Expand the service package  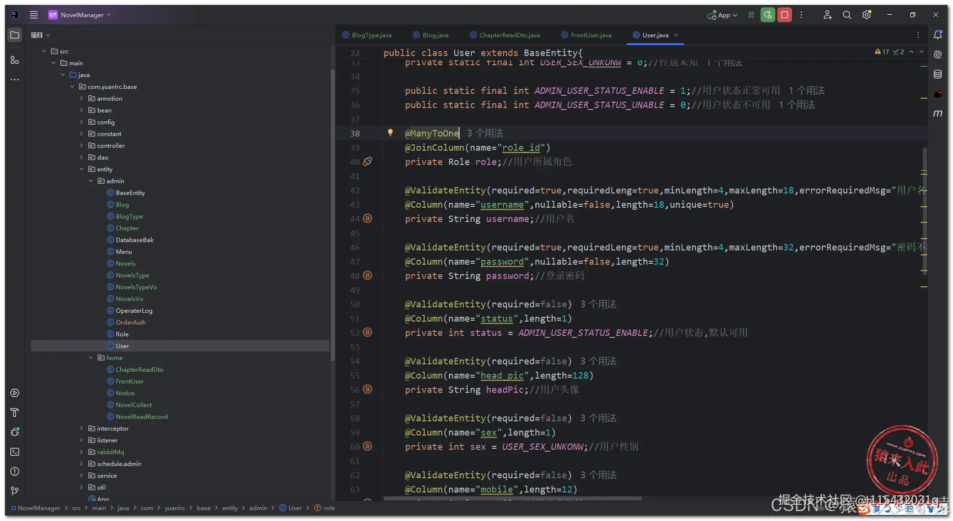click(82, 475)
